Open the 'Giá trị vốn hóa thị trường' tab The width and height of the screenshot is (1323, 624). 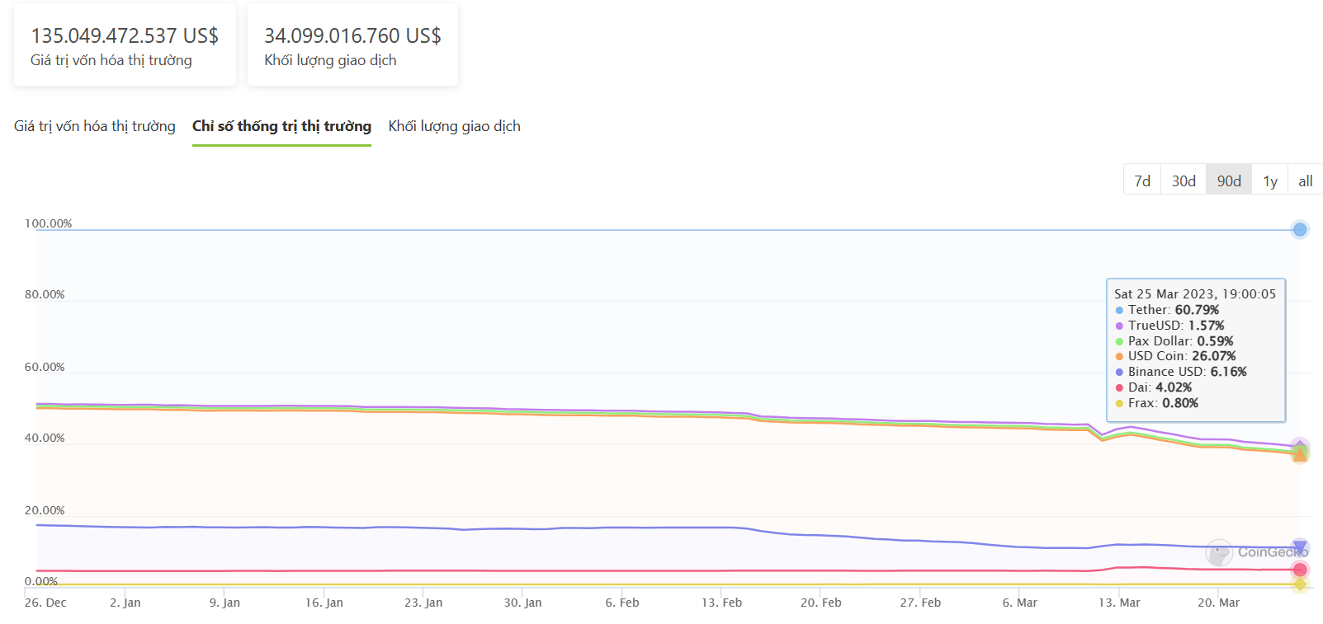(95, 126)
